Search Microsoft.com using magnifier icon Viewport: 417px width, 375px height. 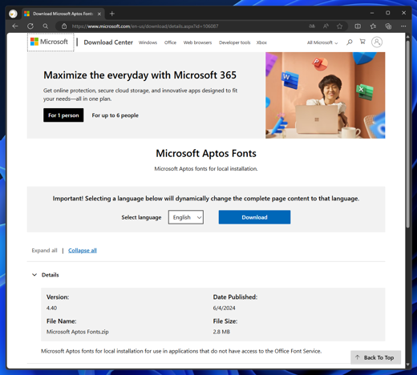click(350, 42)
